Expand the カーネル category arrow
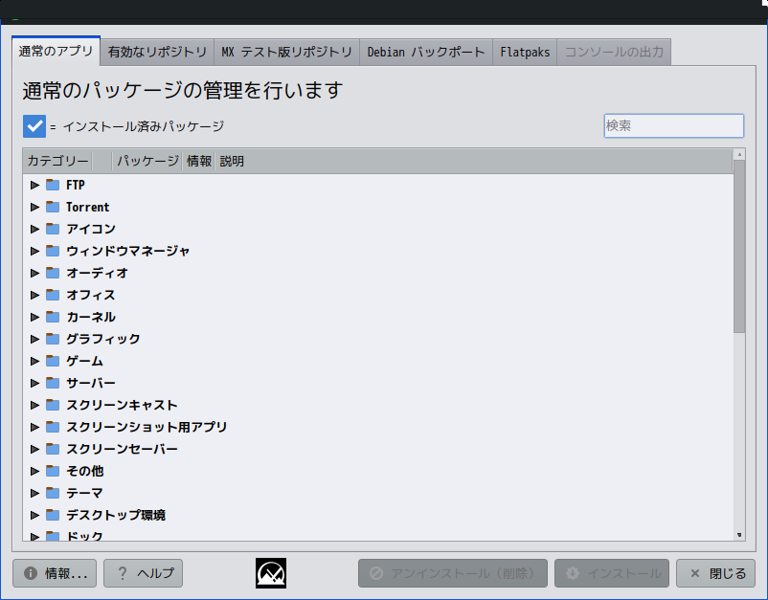This screenshot has height=600, width=768. click(x=34, y=317)
